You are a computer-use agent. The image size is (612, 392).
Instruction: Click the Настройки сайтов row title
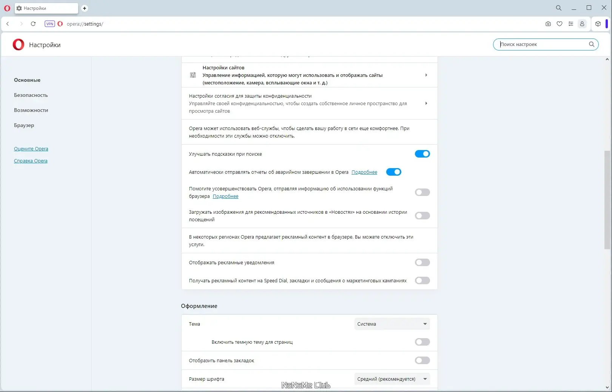click(224, 68)
